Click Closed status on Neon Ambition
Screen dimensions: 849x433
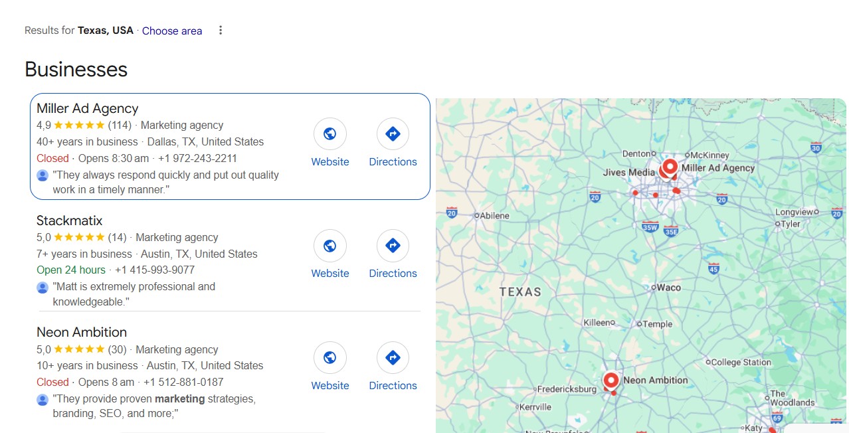click(52, 382)
